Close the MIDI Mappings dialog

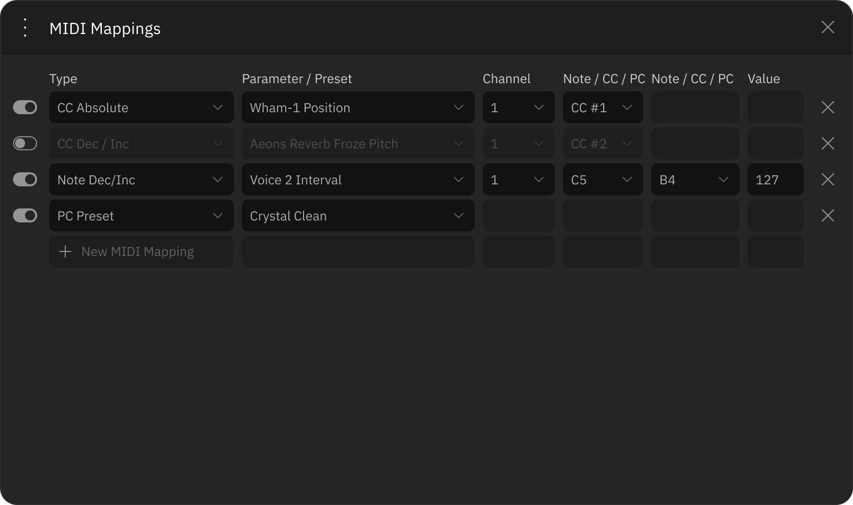pyautogui.click(x=828, y=28)
